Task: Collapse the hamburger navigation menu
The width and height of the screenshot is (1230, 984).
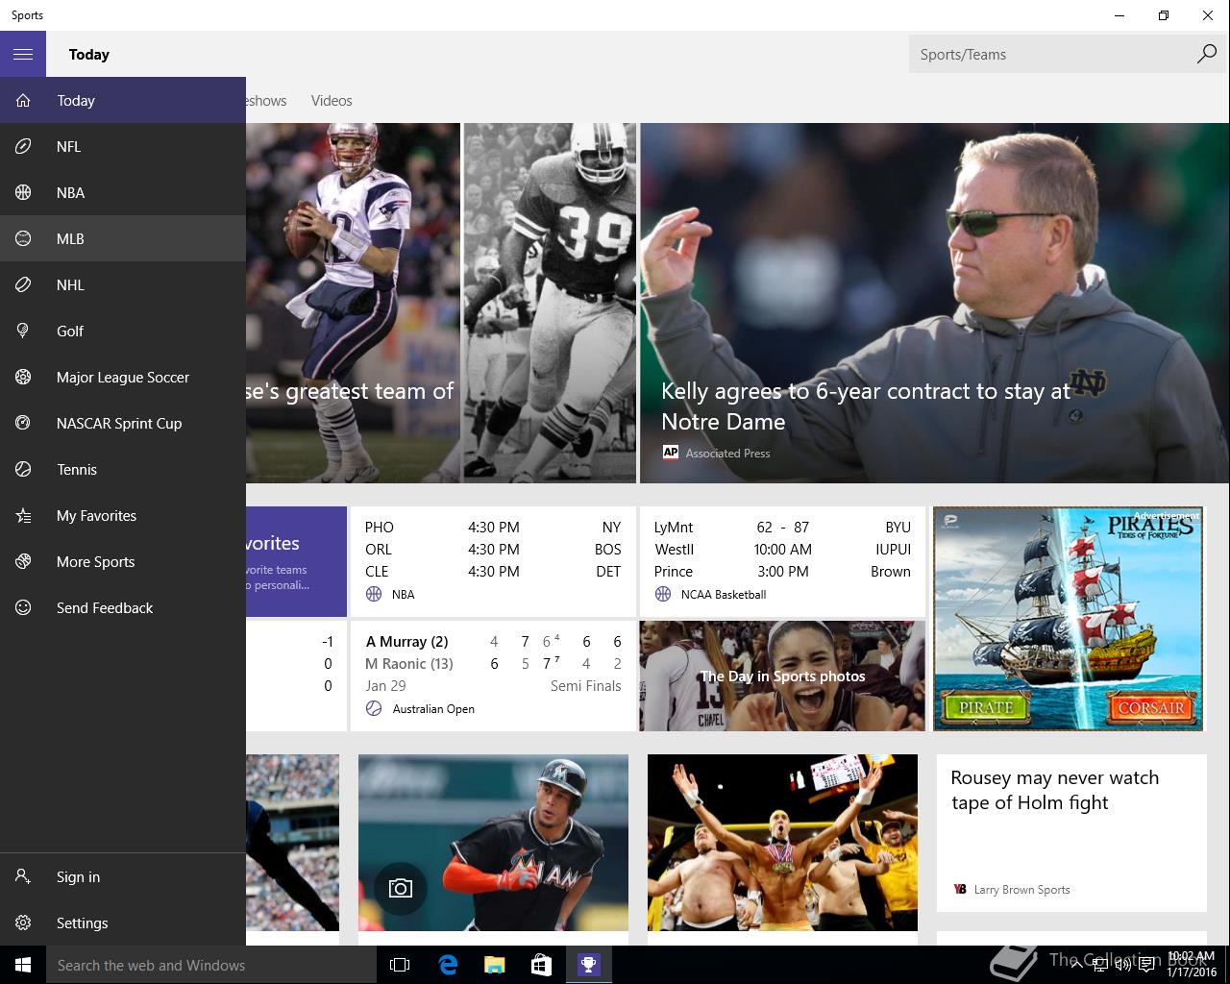Action: point(23,54)
